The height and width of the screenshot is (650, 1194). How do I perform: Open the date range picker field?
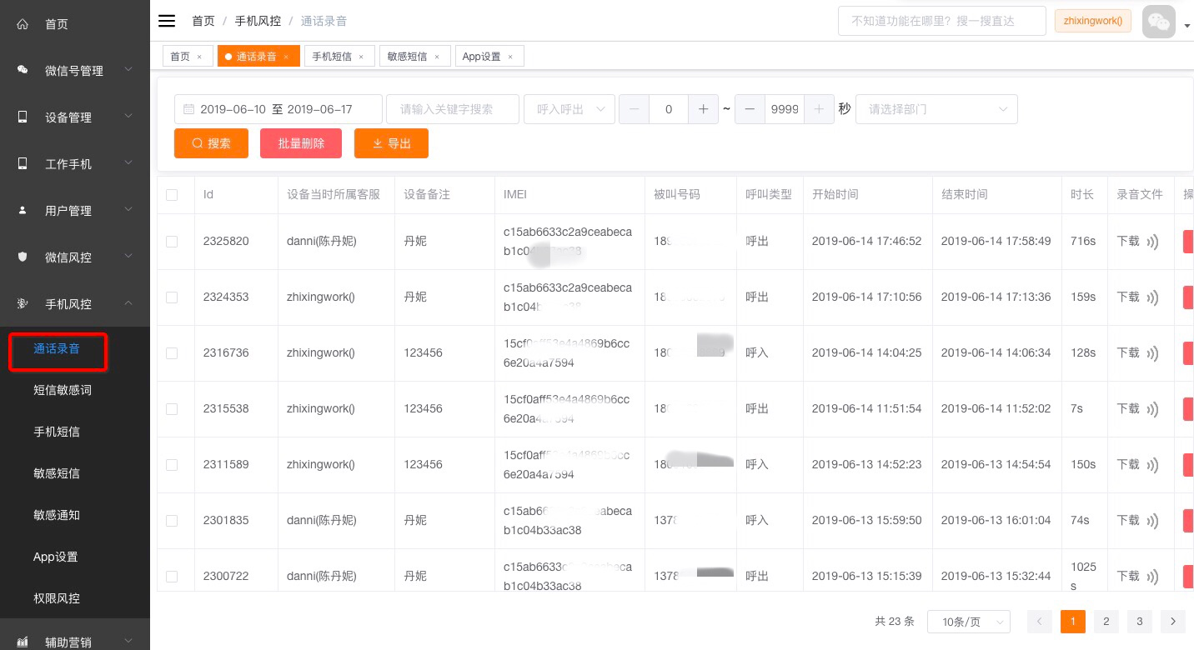(x=278, y=109)
